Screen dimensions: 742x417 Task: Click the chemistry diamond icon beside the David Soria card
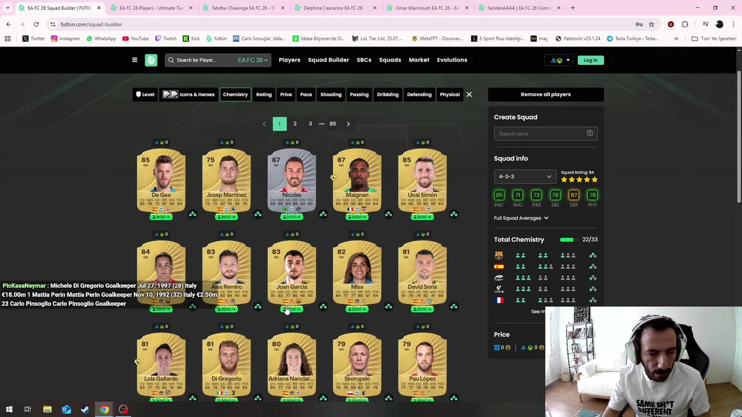(x=454, y=306)
